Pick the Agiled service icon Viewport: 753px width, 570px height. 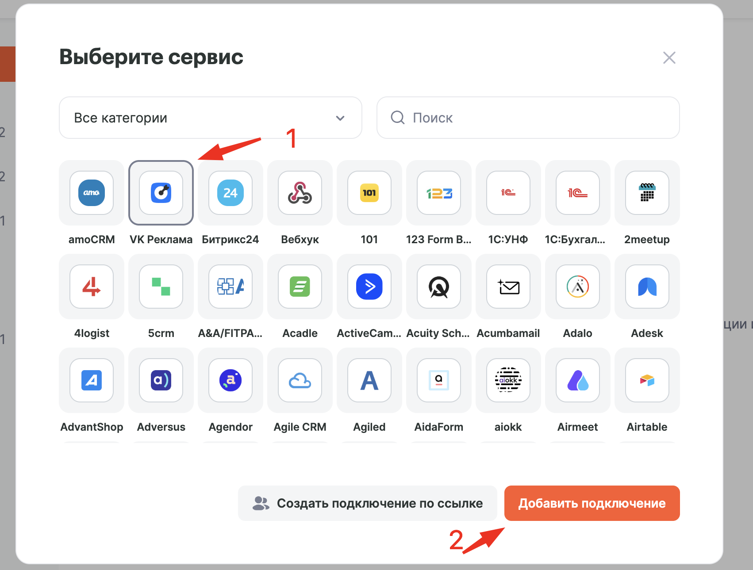click(x=369, y=380)
